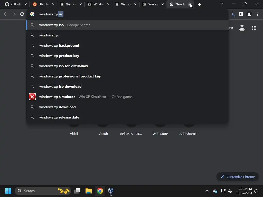Open VirtualBox from the taskbar

[111, 191]
